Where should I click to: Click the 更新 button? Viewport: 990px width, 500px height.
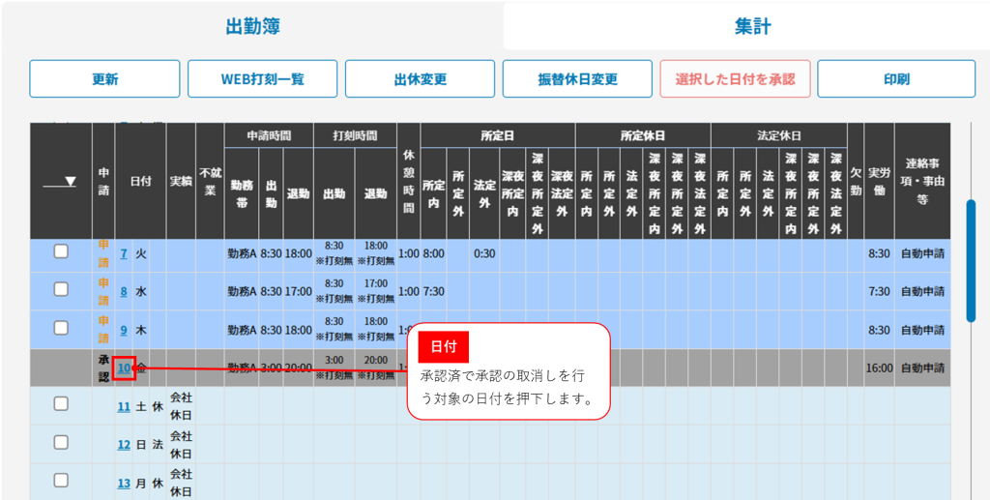(104, 79)
